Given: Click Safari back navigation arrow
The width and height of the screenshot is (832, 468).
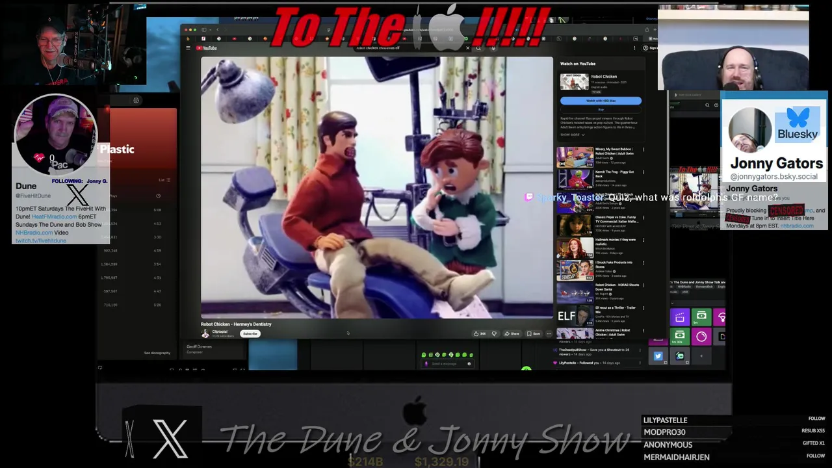Looking at the screenshot, I should pyautogui.click(x=218, y=29).
